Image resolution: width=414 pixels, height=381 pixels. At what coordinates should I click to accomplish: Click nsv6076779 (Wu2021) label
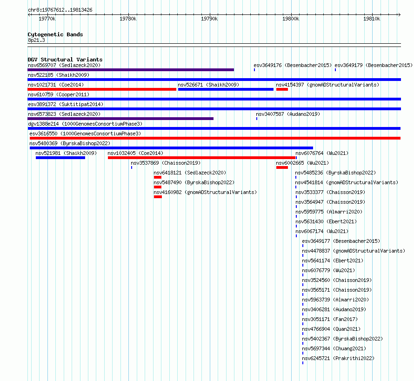pyautogui.click(x=328, y=270)
